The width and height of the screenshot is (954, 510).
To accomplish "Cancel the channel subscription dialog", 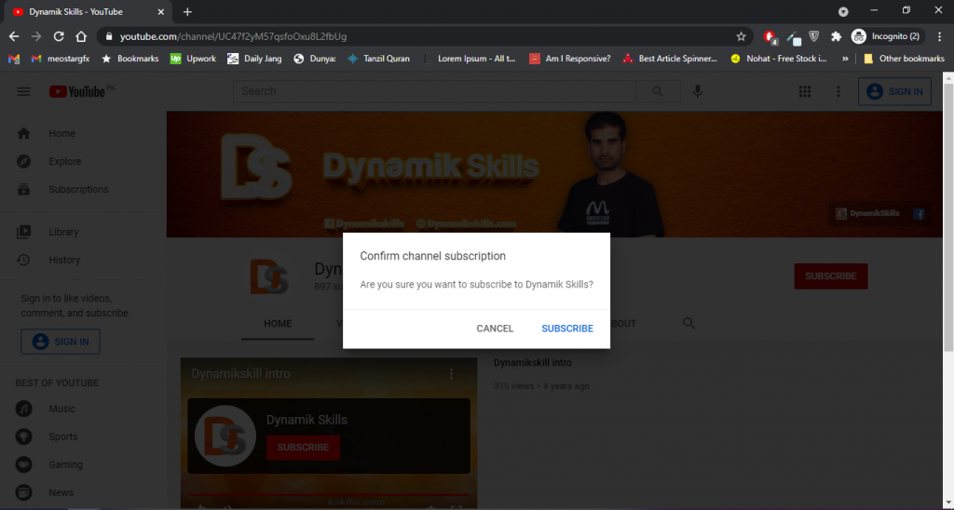I will (495, 329).
